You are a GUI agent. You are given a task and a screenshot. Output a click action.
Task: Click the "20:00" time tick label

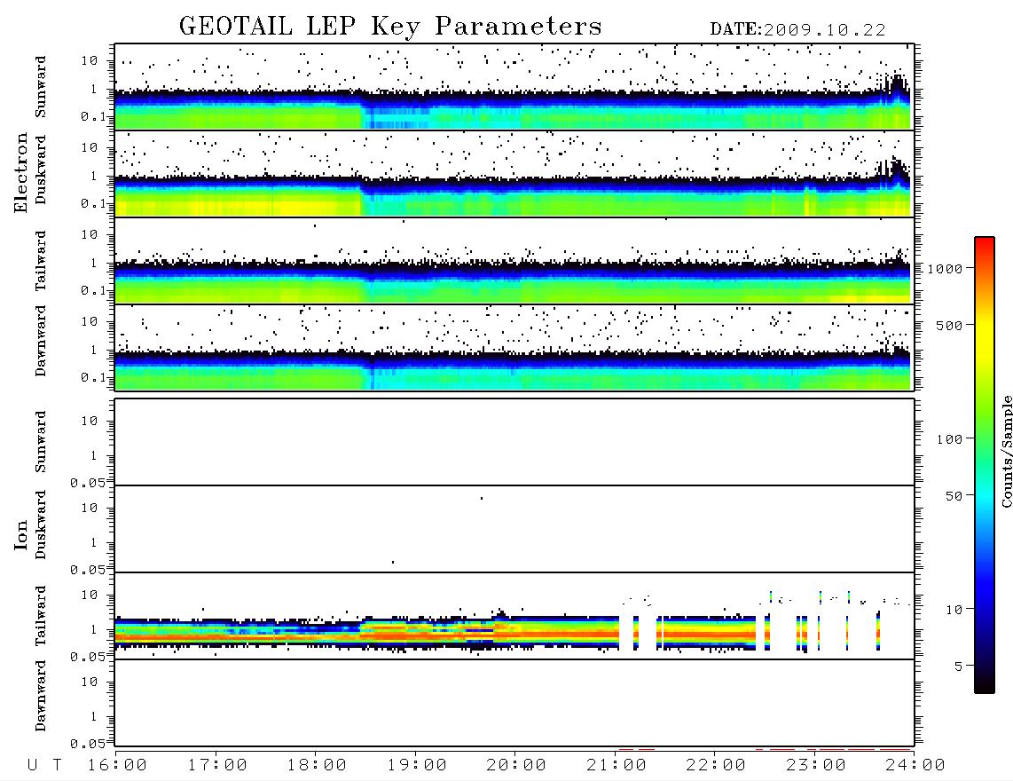click(x=516, y=766)
